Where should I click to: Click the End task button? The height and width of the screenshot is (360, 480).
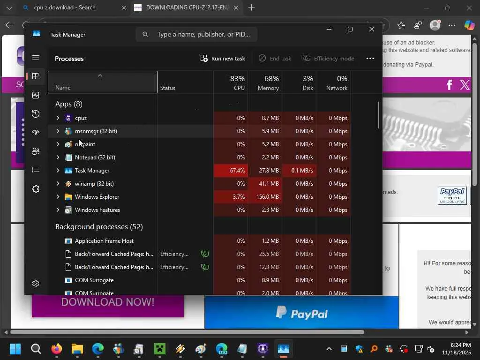pos(275,59)
